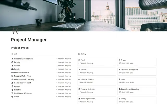The image size is (167, 104).
Task: Click the Hobby icon in list
Action: click(x=12, y=86)
